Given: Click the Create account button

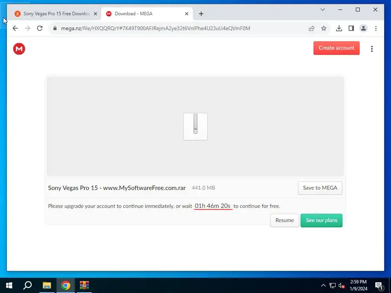Looking at the screenshot, I should coord(336,48).
